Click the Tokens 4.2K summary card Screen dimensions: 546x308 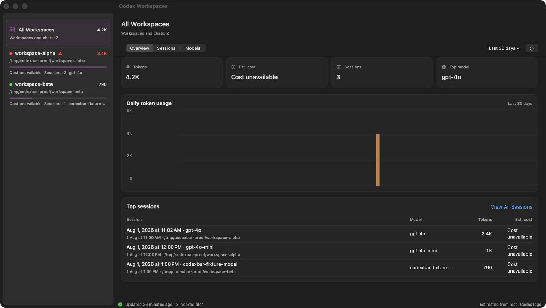click(172, 73)
